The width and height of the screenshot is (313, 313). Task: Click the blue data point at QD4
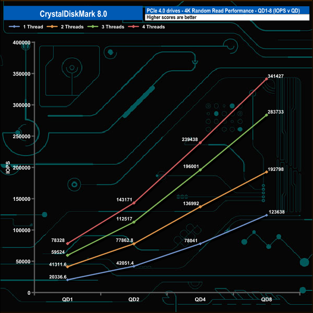200,244
